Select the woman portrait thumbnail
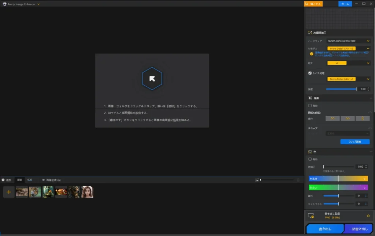Image resolution: width=375 pixels, height=236 pixels. point(87,192)
